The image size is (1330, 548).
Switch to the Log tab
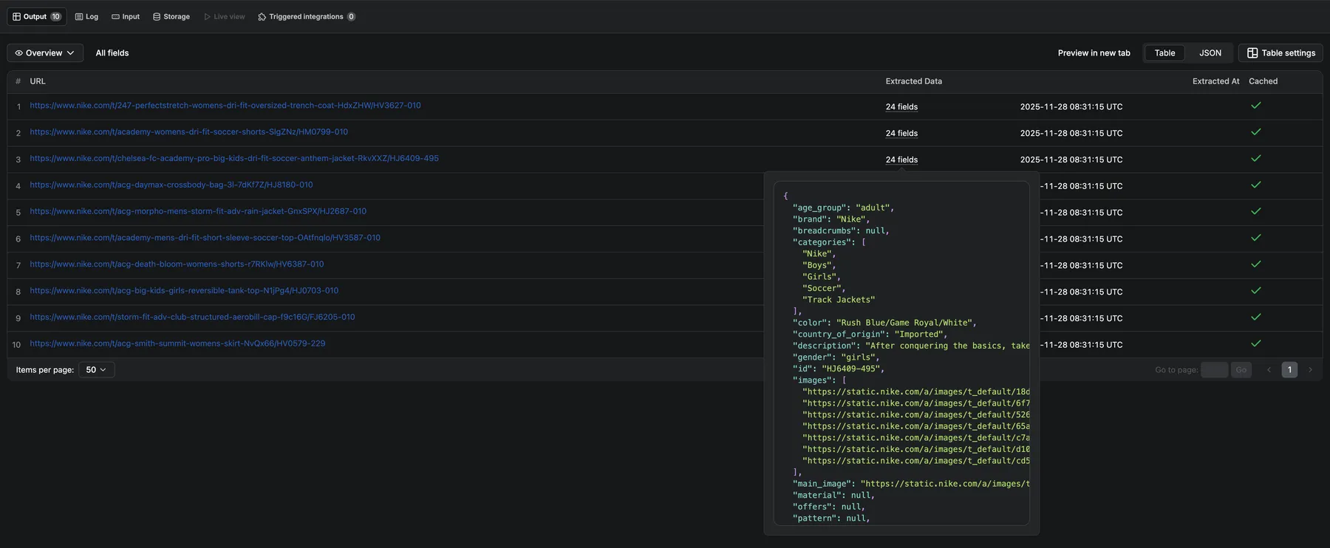(x=86, y=16)
